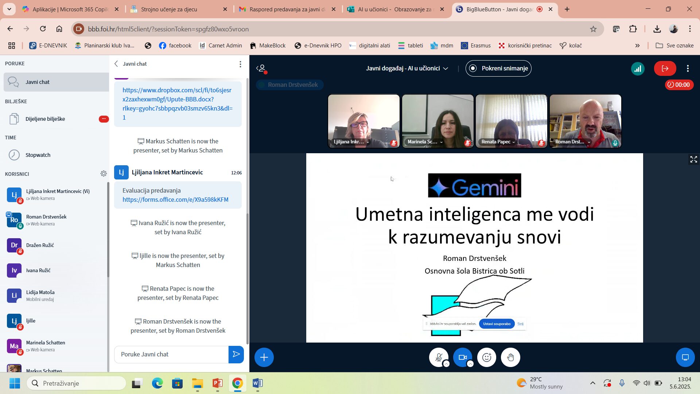Open the browser extensions puzzle icon
The width and height of the screenshot is (700, 394).
tap(633, 29)
